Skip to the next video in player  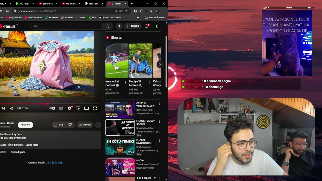3,108
